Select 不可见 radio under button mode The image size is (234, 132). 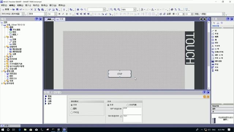point(72,113)
